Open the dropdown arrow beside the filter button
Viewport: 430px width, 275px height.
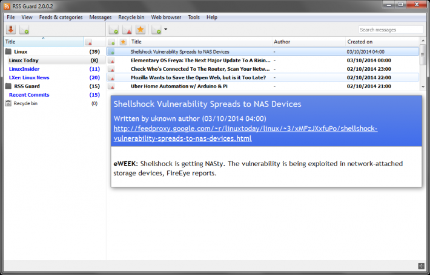click(x=165, y=30)
